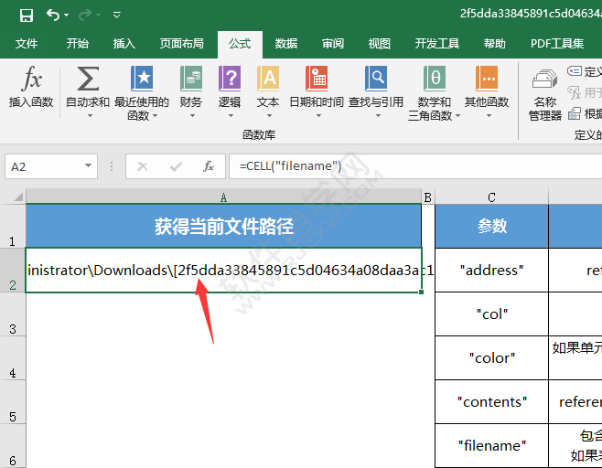
Task: Expand the 自动求和 dropdown arrow
Action: click(90, 115)
